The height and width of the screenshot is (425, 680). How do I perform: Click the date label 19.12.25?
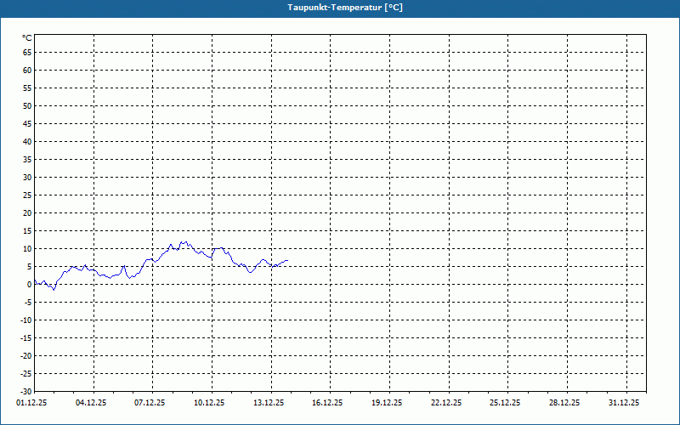click(387, 403)
